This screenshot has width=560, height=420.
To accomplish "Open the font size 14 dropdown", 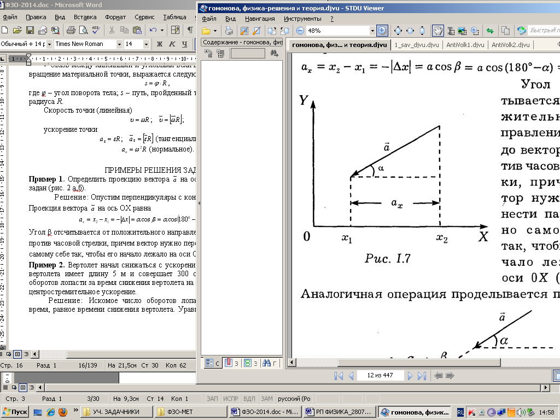I will point(146,44).
